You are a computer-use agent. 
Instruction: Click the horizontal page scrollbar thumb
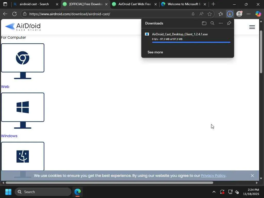pos(109,183)
